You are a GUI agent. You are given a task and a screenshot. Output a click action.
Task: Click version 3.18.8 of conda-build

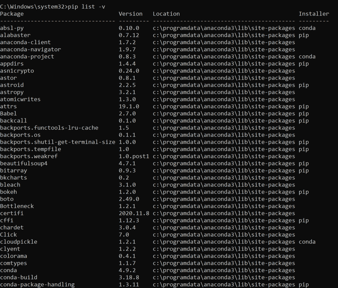coord(129,277)
